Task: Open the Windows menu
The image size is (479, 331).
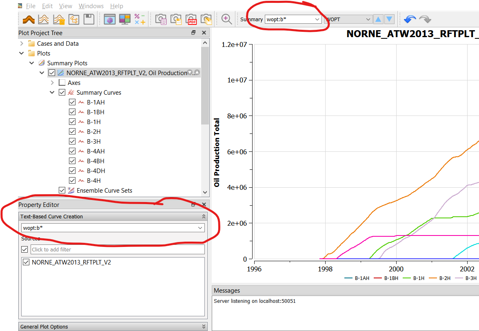Action: [91, 6]
